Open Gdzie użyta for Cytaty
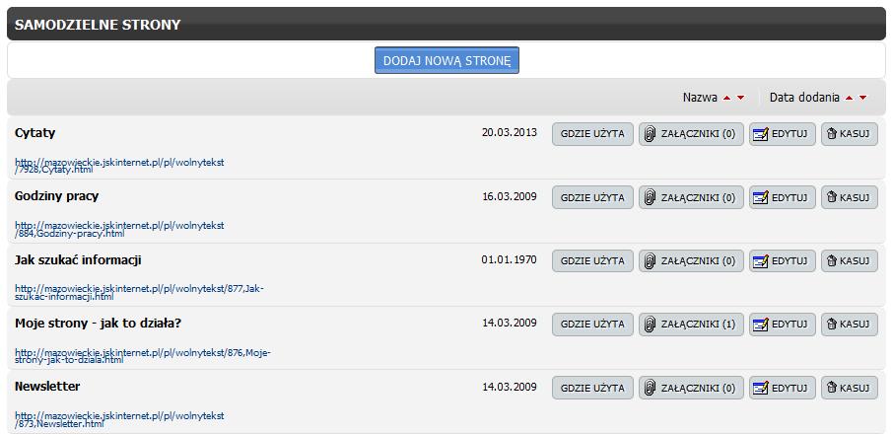Screen dimensions: 892x434 pyautogui.click(x=592, y=134)
